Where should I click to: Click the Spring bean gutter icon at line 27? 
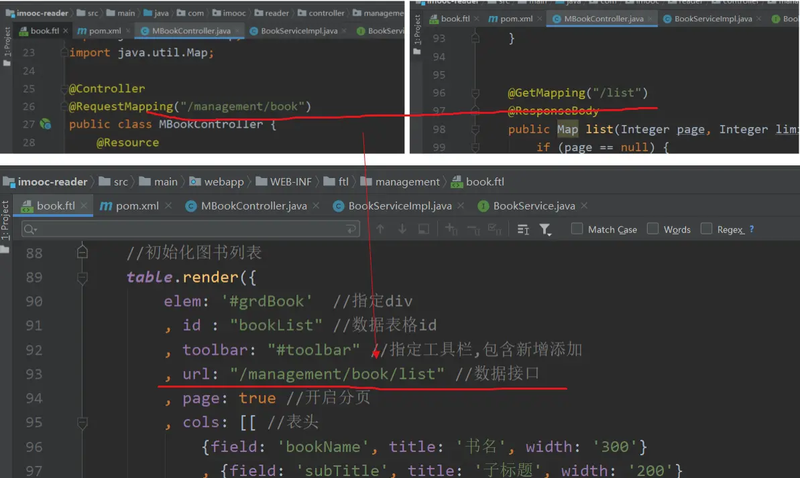46,124
